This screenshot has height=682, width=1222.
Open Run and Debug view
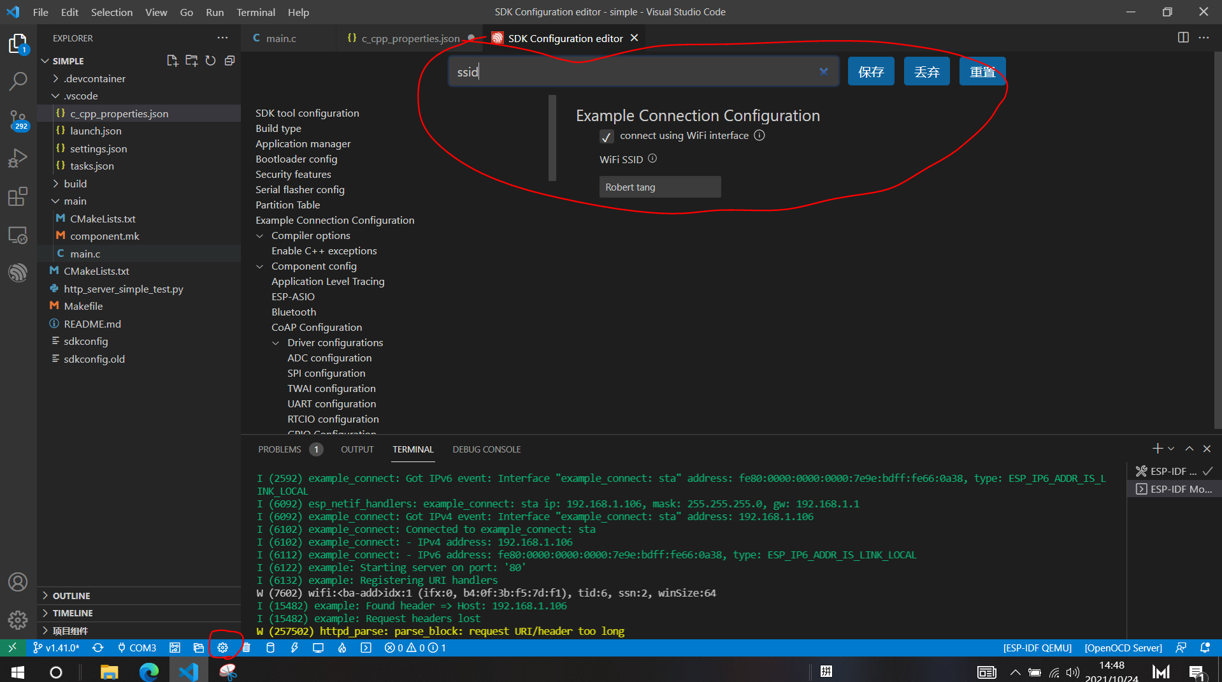(x=18, y=158)
